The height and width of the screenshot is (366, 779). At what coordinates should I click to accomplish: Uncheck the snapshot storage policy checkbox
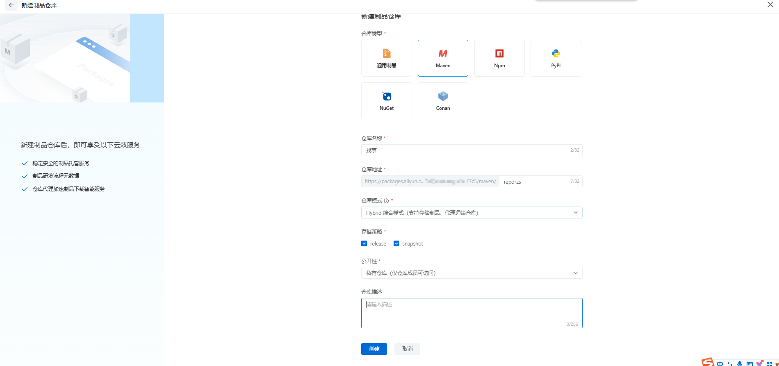396,243
